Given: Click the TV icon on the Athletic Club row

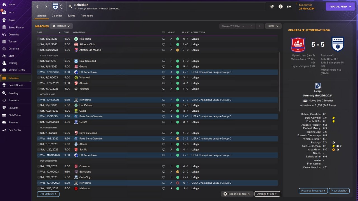Looking at the screenshot, I should (164, 44).
